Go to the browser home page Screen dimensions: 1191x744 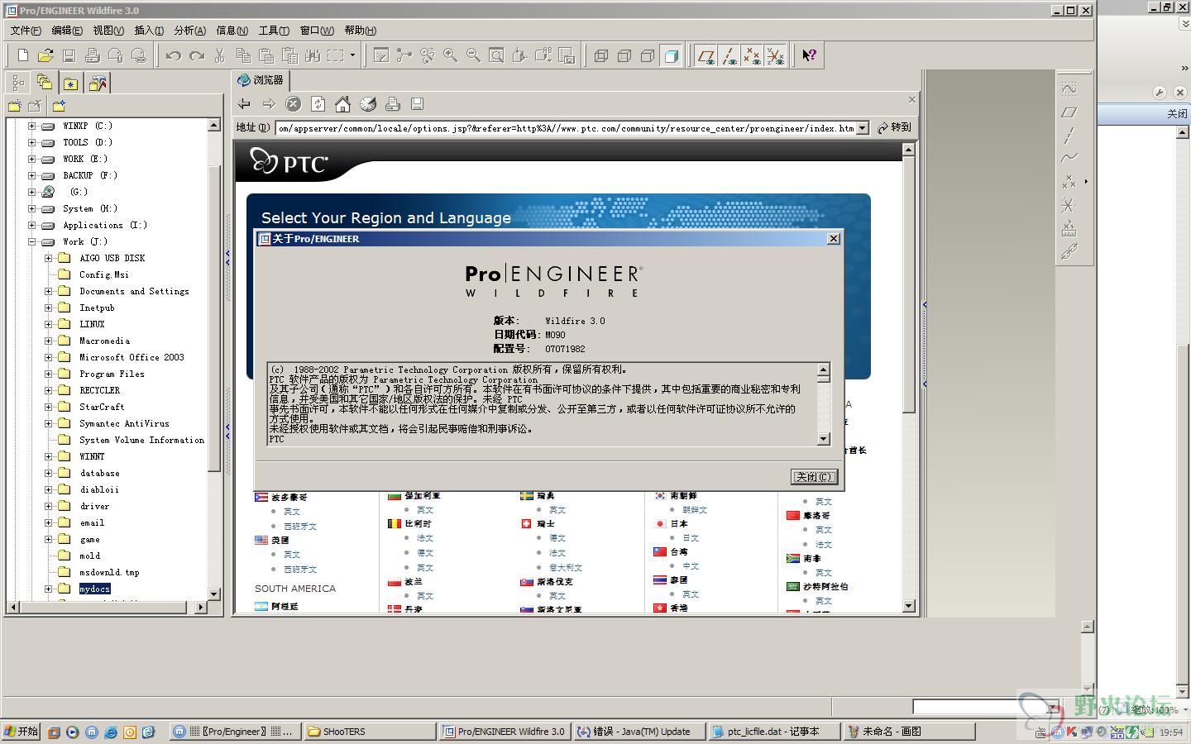343,103
